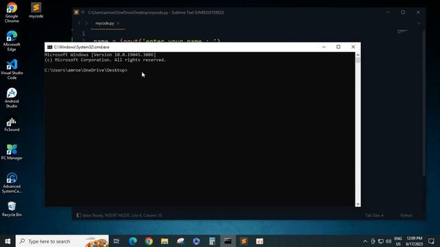Click Sublime Text tab back arrow
Viewport: 440px width, 247px height.
click(79, 23)
